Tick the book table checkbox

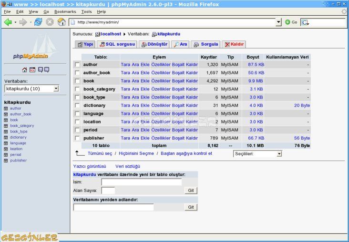coord(77,81)
